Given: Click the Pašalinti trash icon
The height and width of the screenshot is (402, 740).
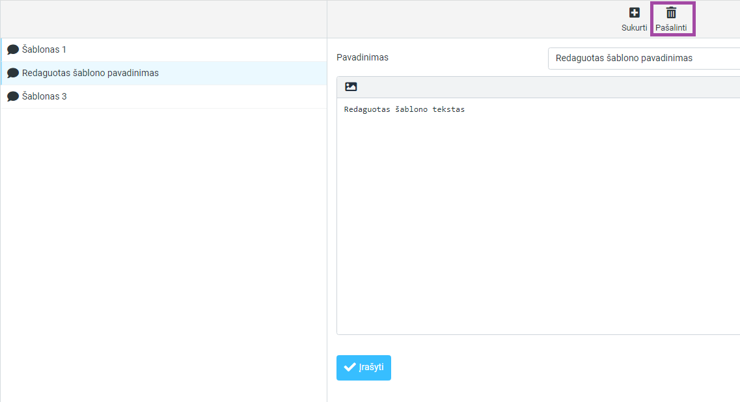Looking at the screenshot, I should coord(671,13).
